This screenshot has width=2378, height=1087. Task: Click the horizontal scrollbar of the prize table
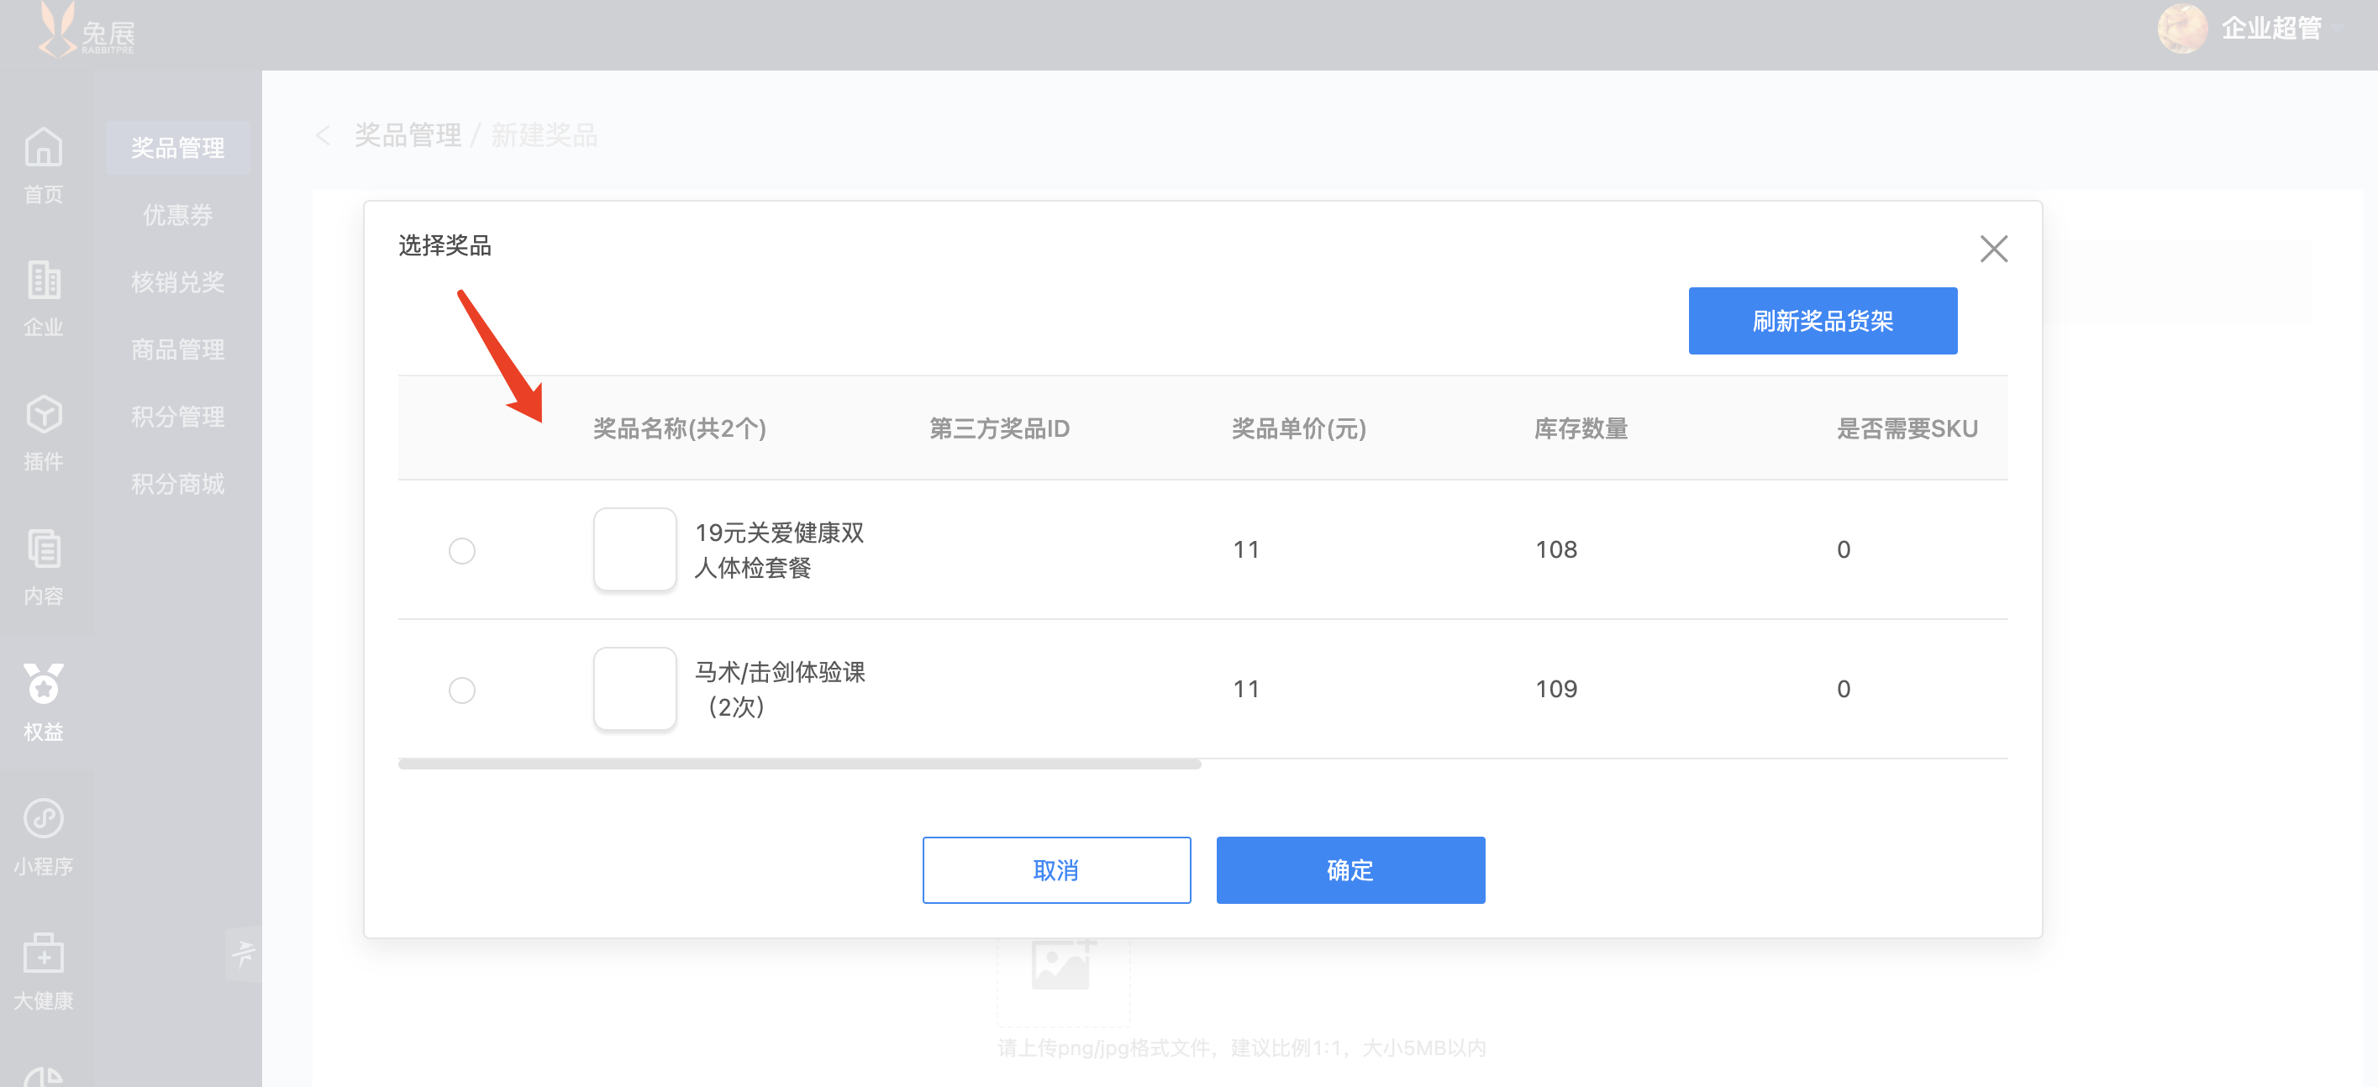click(799, 764)
